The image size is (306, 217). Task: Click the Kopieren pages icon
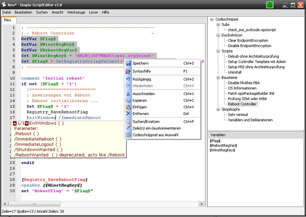pyautogui.click(x=128, y=100)
